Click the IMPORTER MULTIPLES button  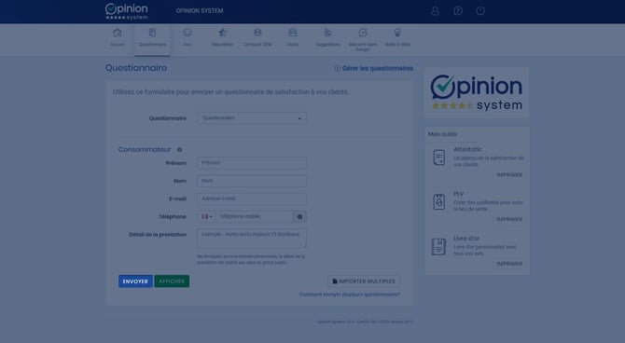pos(364,281)
